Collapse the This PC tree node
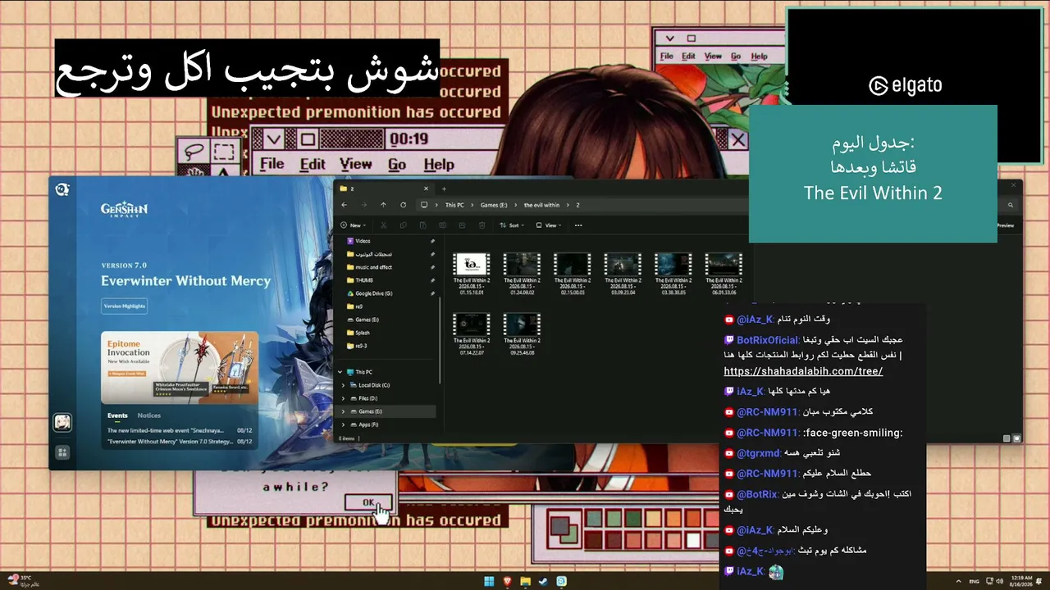 (x=340, y=372)
